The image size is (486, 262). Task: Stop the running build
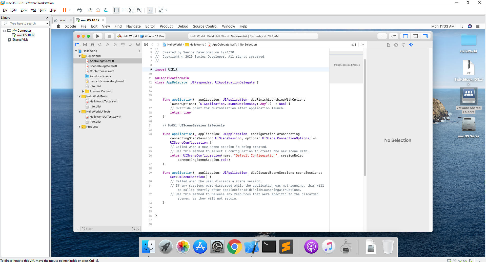pos(109,36)
